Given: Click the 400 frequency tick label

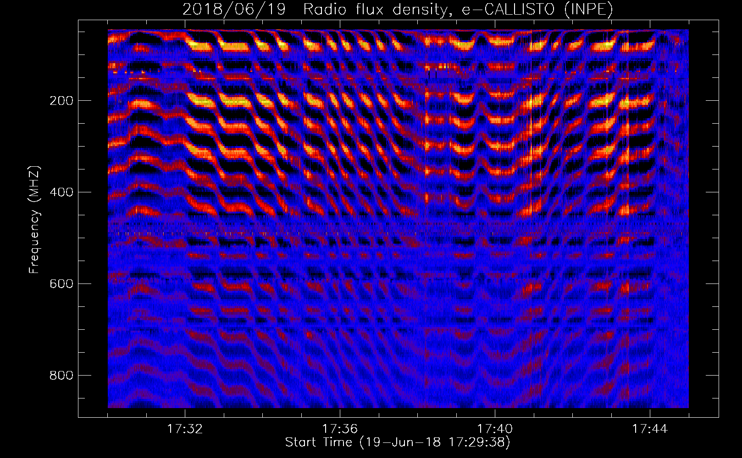Looking at the screenshot, I should [61, 192].
